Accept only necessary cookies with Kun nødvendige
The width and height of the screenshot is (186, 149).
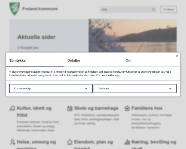[x=51, y=88]
